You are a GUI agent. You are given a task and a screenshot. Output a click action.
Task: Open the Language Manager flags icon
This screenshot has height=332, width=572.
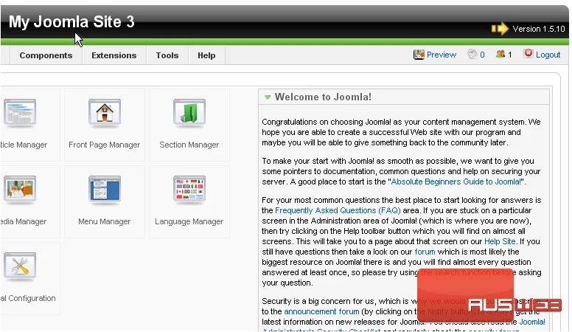pyautogui.click(x=189, y=190)
